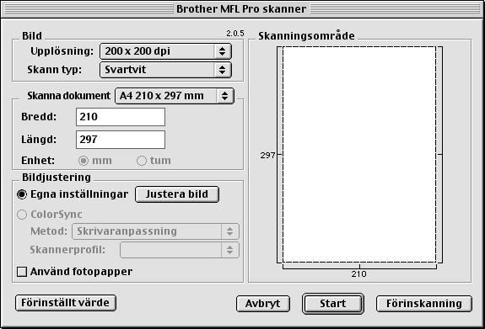The width and height of the screenshot is (485, 329).
Task: Click the Längd input field showing 297
Action: 121,140
